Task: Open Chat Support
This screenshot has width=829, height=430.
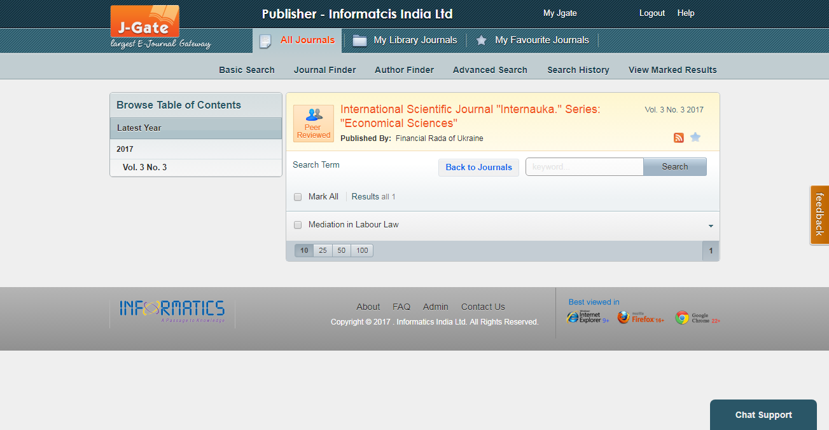Action: pos(763,415)
